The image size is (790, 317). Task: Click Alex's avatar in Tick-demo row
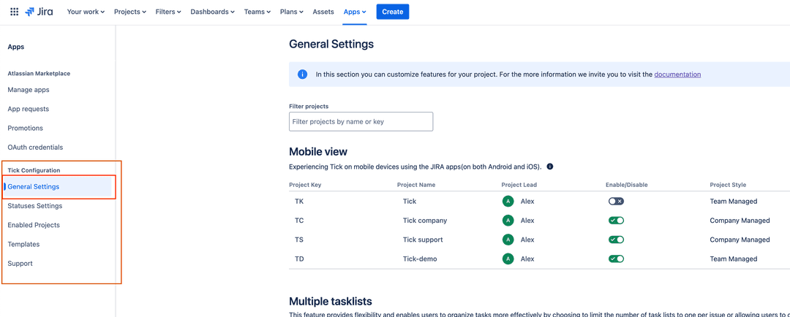coord(508,259)
